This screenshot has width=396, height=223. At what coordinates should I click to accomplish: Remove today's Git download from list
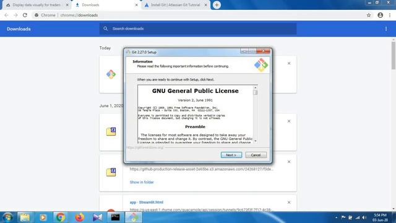289,63
